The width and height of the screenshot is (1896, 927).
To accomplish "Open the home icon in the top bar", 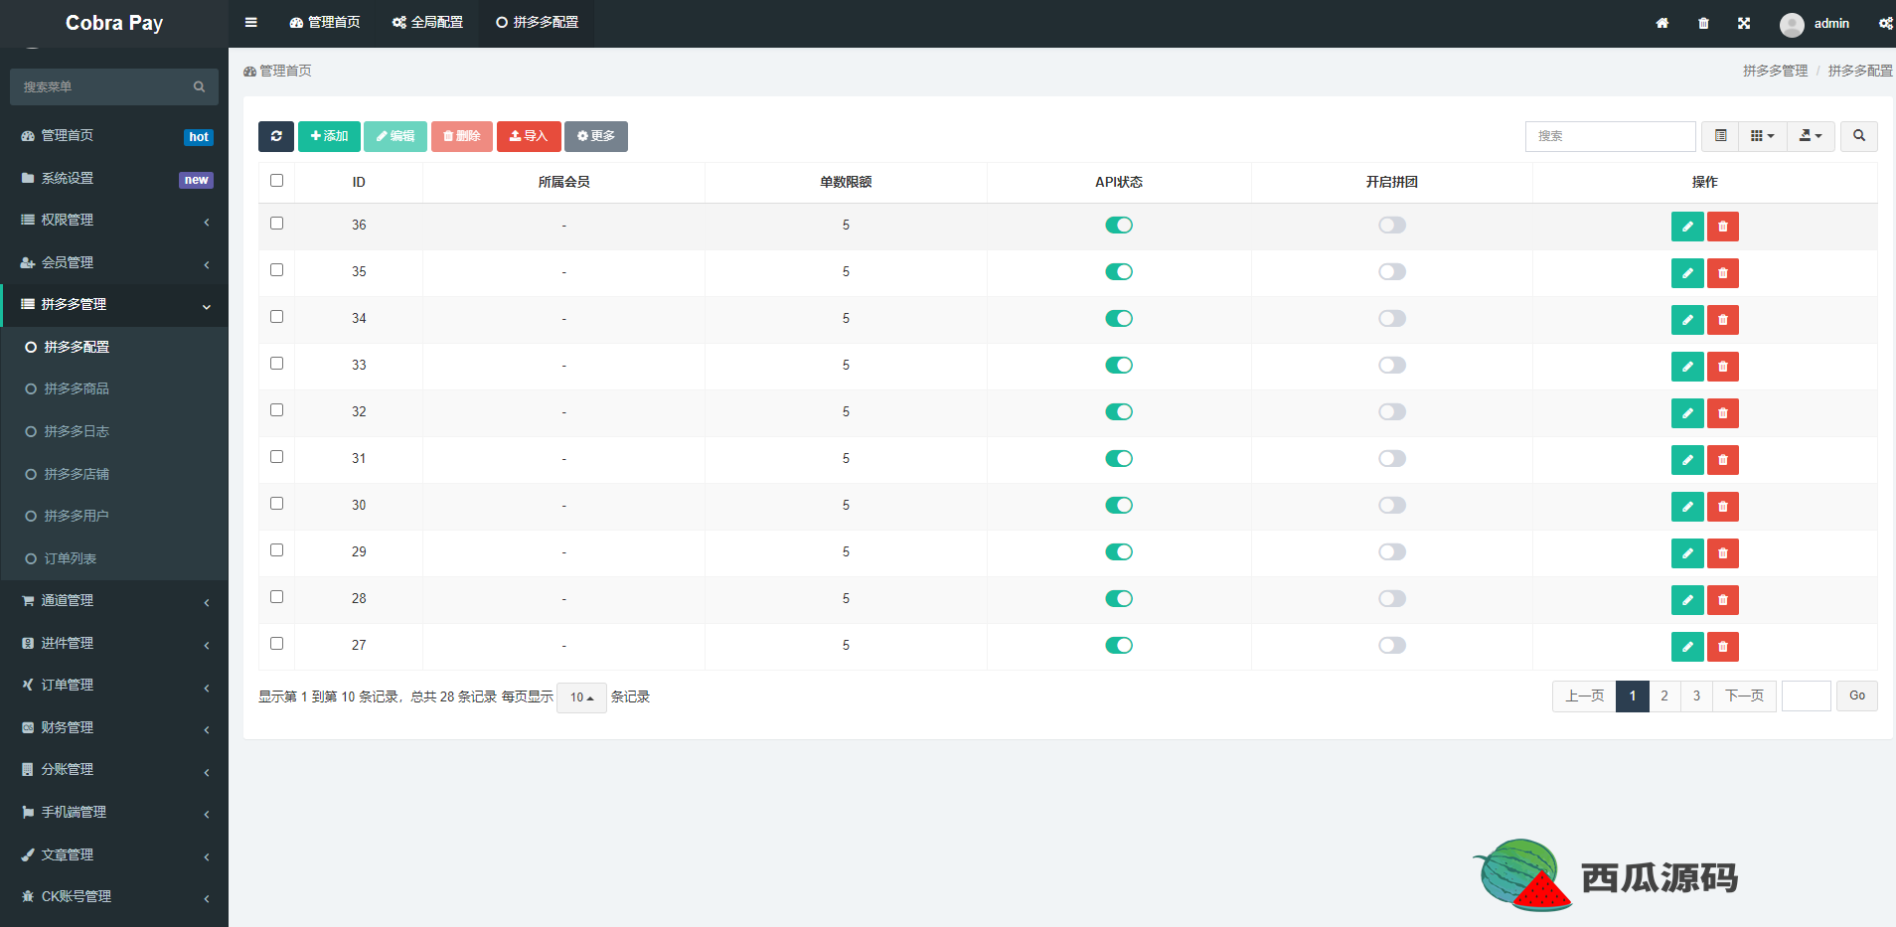I will click(1662, 23).
